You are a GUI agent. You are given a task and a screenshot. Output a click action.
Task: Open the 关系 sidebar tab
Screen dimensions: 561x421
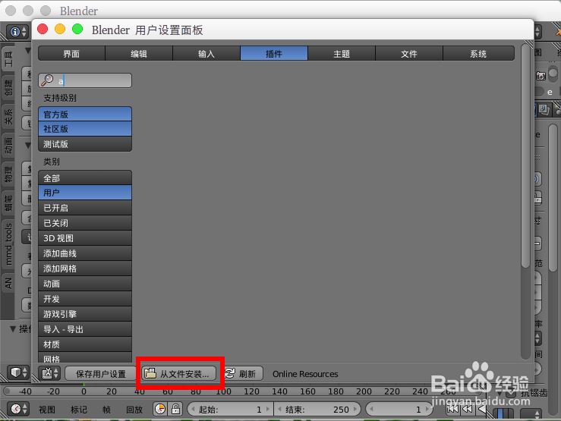8,117
